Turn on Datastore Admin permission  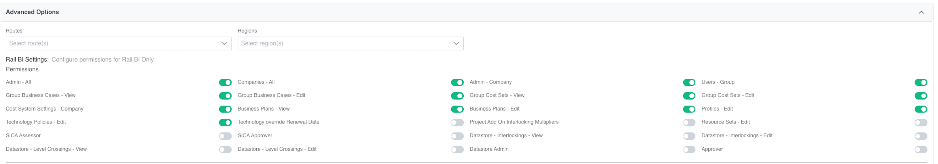pyautogui.click(x=689, y=150)
